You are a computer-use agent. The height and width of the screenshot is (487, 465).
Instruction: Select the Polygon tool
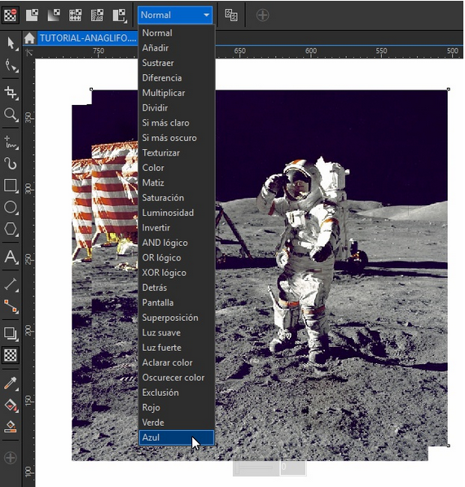(x=11, y=229)
